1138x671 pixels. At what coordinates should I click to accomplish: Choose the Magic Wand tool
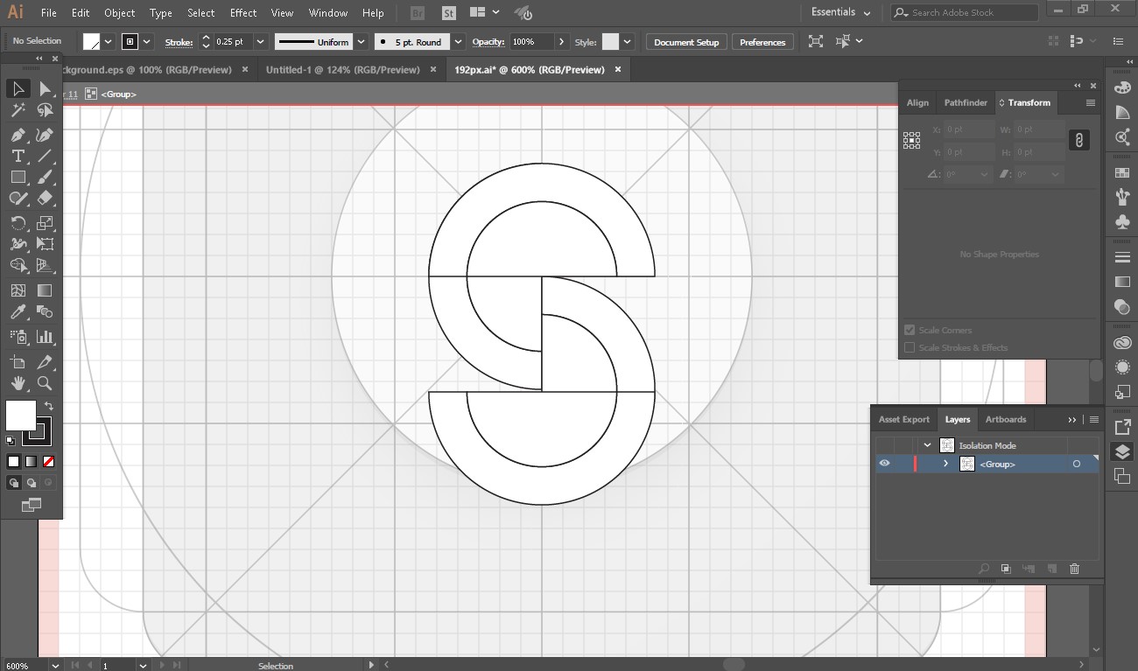click(x=18, y=110)
